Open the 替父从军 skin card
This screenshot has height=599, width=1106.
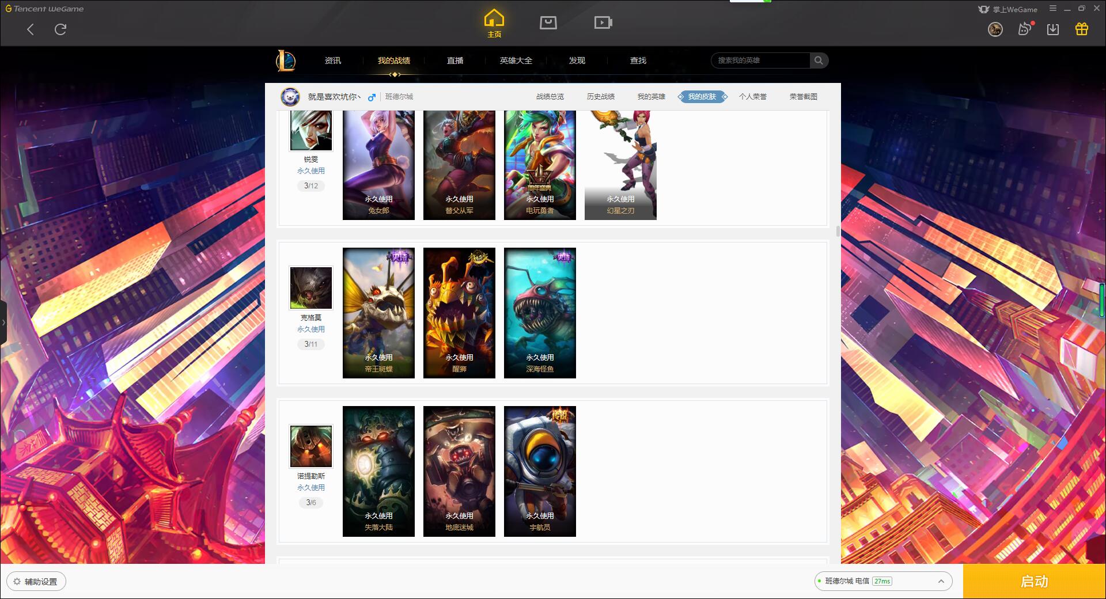[459, 165]
